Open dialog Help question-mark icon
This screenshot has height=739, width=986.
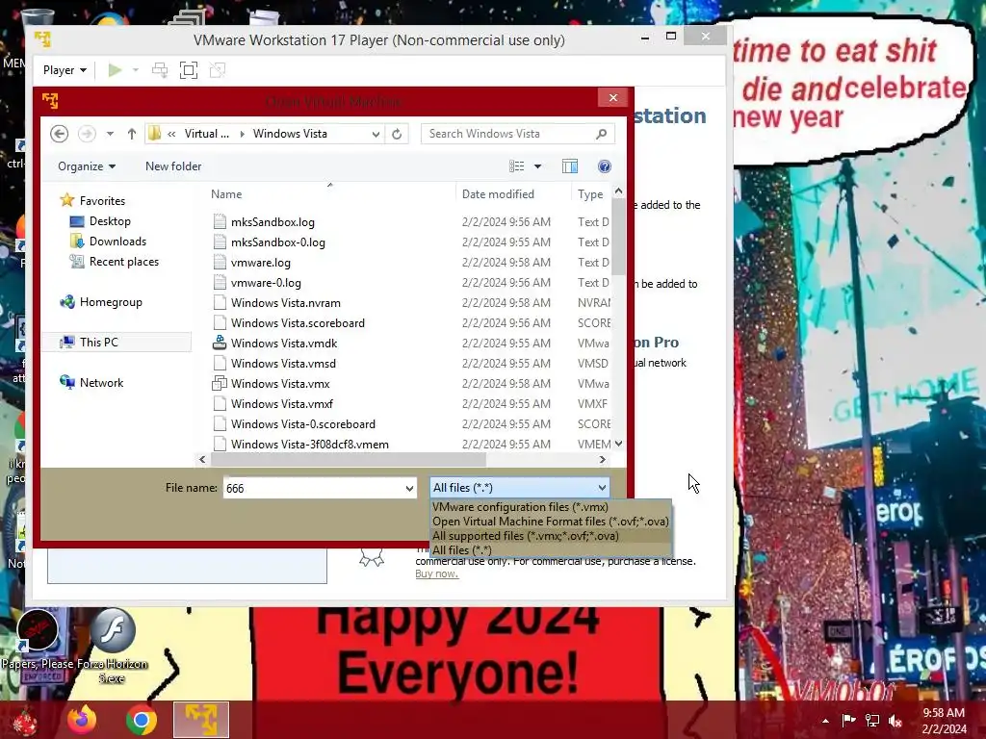605,166
